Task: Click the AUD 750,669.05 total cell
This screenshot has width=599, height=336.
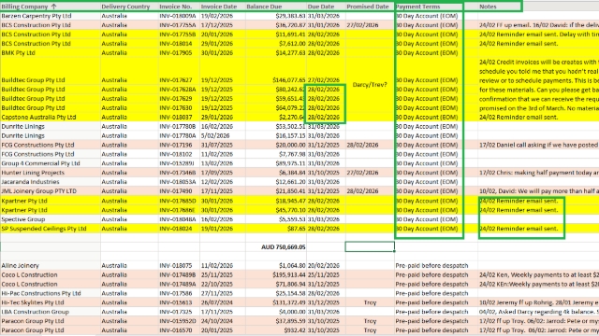Action: pos(276,246)
